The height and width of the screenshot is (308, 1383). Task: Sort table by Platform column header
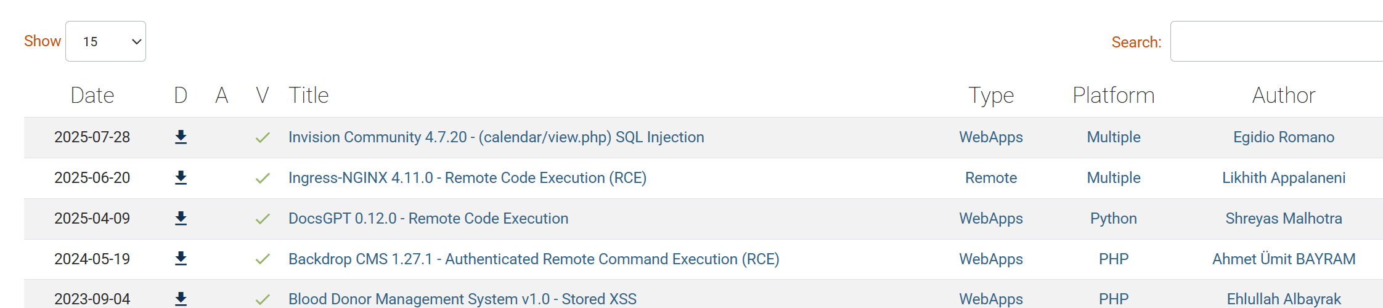click(x=1113, y=95)
